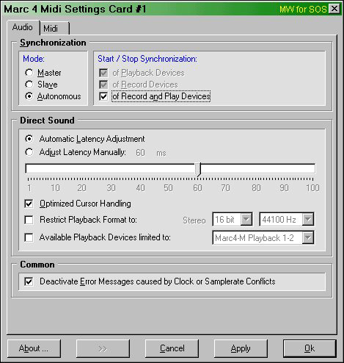Click the Stereo format label
The image size is (344, 363).
[x=194, y=220]
